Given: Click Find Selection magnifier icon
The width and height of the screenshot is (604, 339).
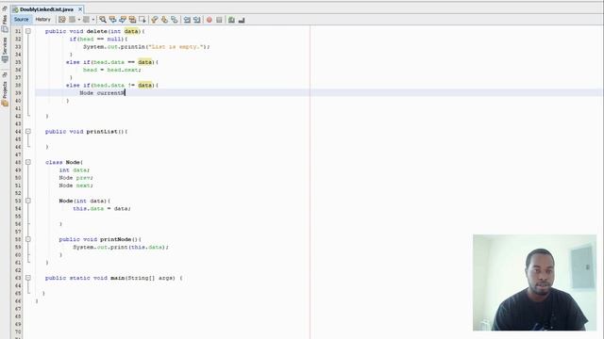Looking at the screenshot, I should (103, 20).
